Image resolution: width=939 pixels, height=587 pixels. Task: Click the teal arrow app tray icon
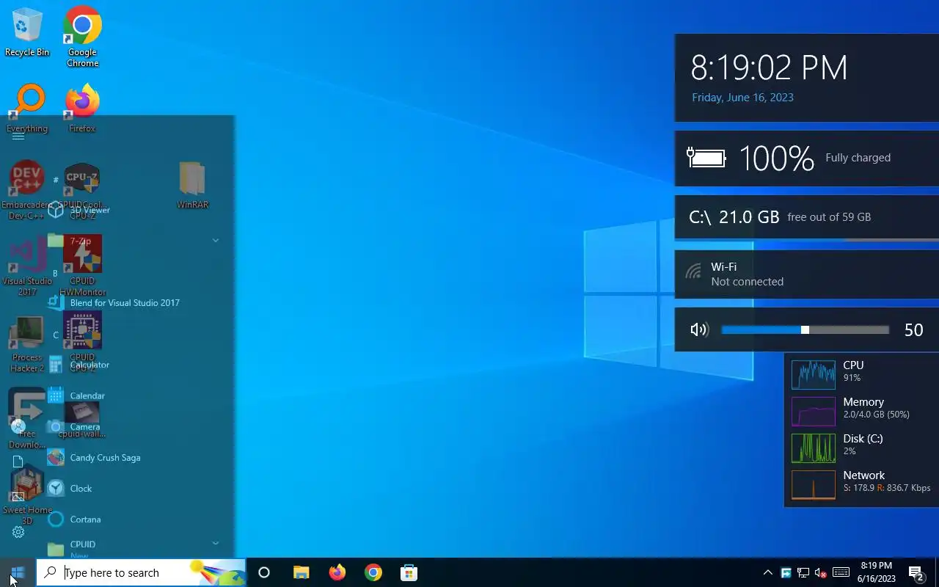tap(786, 572)
